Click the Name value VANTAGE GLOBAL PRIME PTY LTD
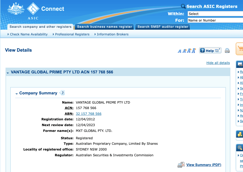The width and height of the screenshot is (243, 172). tap(103, 103)
